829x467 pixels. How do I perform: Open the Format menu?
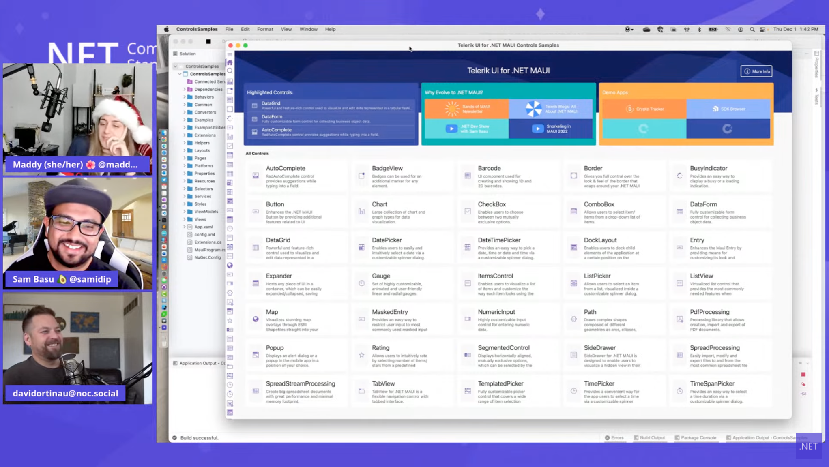(265, 29)
